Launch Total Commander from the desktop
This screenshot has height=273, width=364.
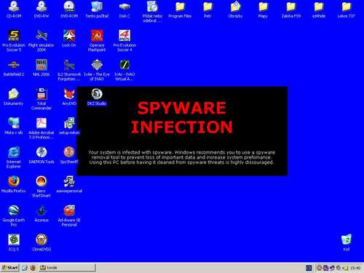(41, 94)
